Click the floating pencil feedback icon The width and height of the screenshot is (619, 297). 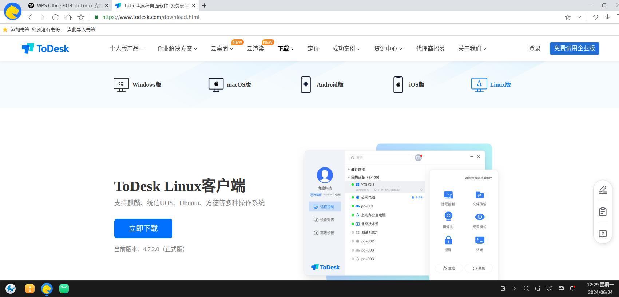[x=603, y=190]
